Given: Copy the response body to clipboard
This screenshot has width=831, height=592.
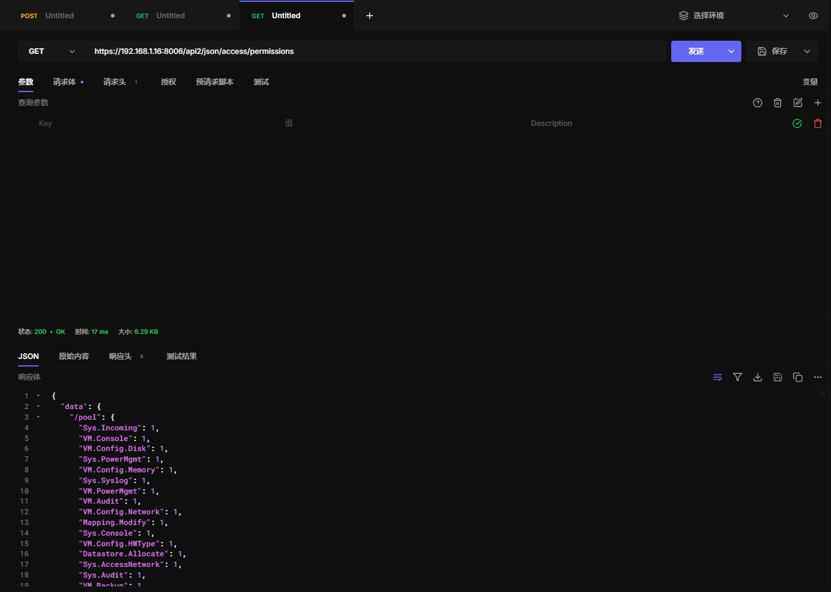Looking at the screenshot, I should tap(798, 377).
